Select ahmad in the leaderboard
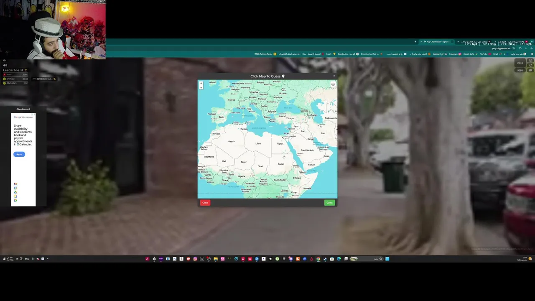Viewport: 535px width, 301px height. pos(15,79)
